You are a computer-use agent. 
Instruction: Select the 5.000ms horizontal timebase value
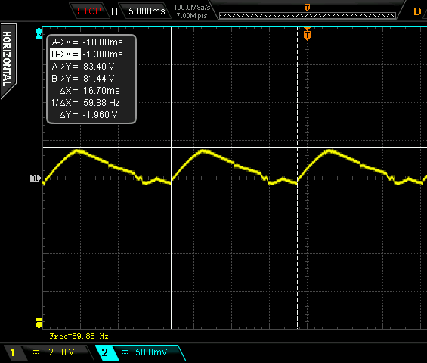[x=147, y=11]
